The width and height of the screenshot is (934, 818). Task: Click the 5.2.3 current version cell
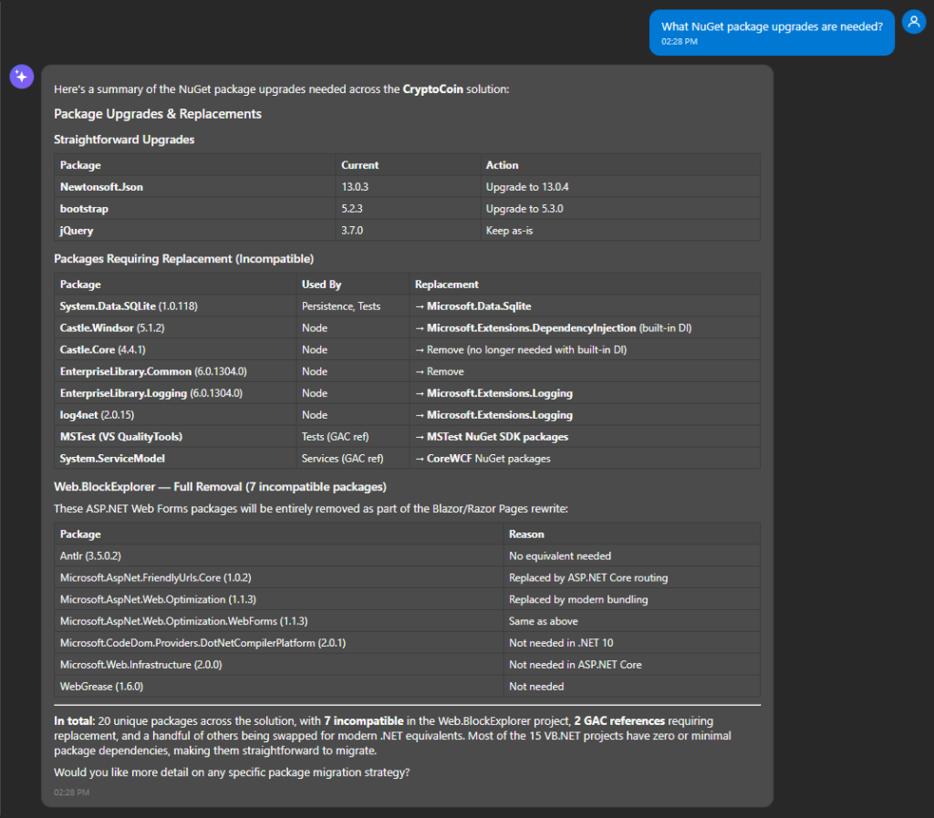coord(408,209)
